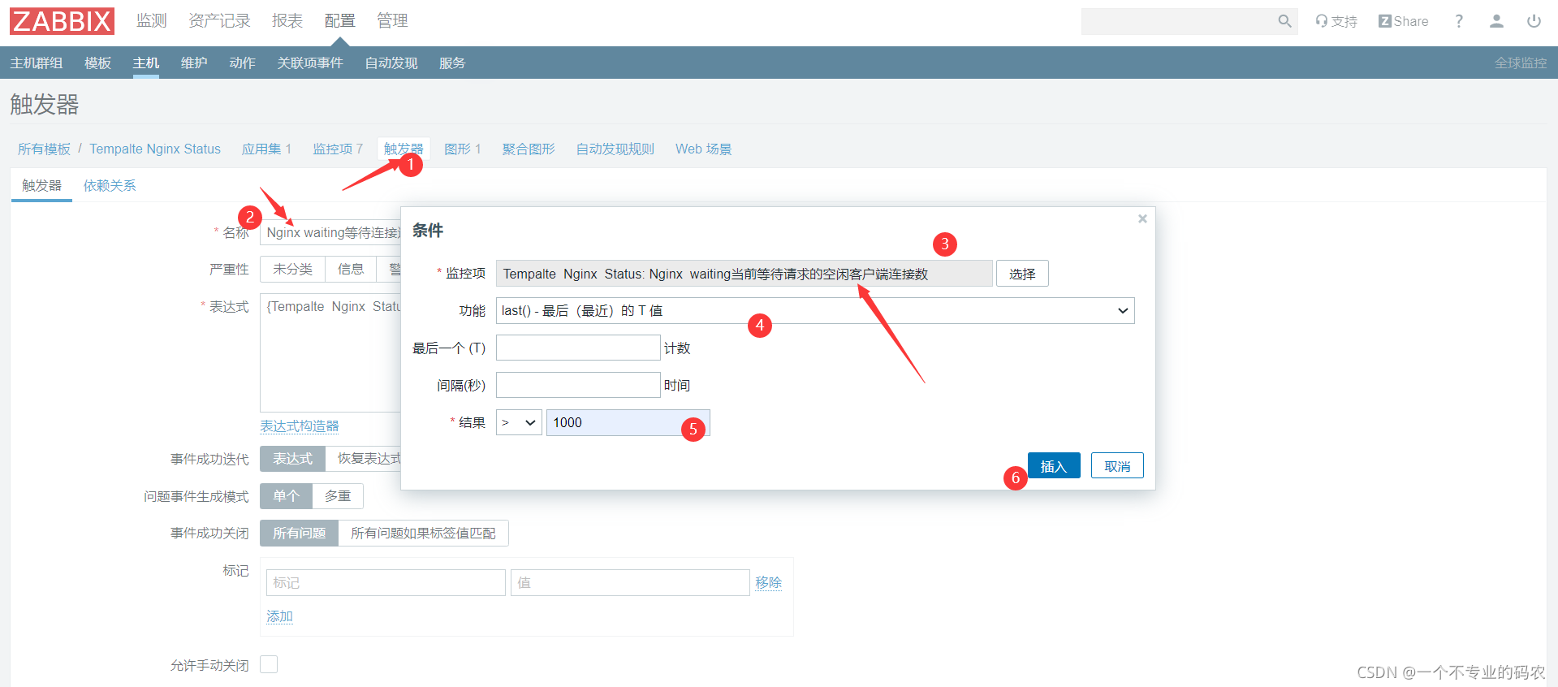Viewport: 1558px width, 687px height.
Task: Focus the 间隔(秒) input field
Action: [578, 385]
